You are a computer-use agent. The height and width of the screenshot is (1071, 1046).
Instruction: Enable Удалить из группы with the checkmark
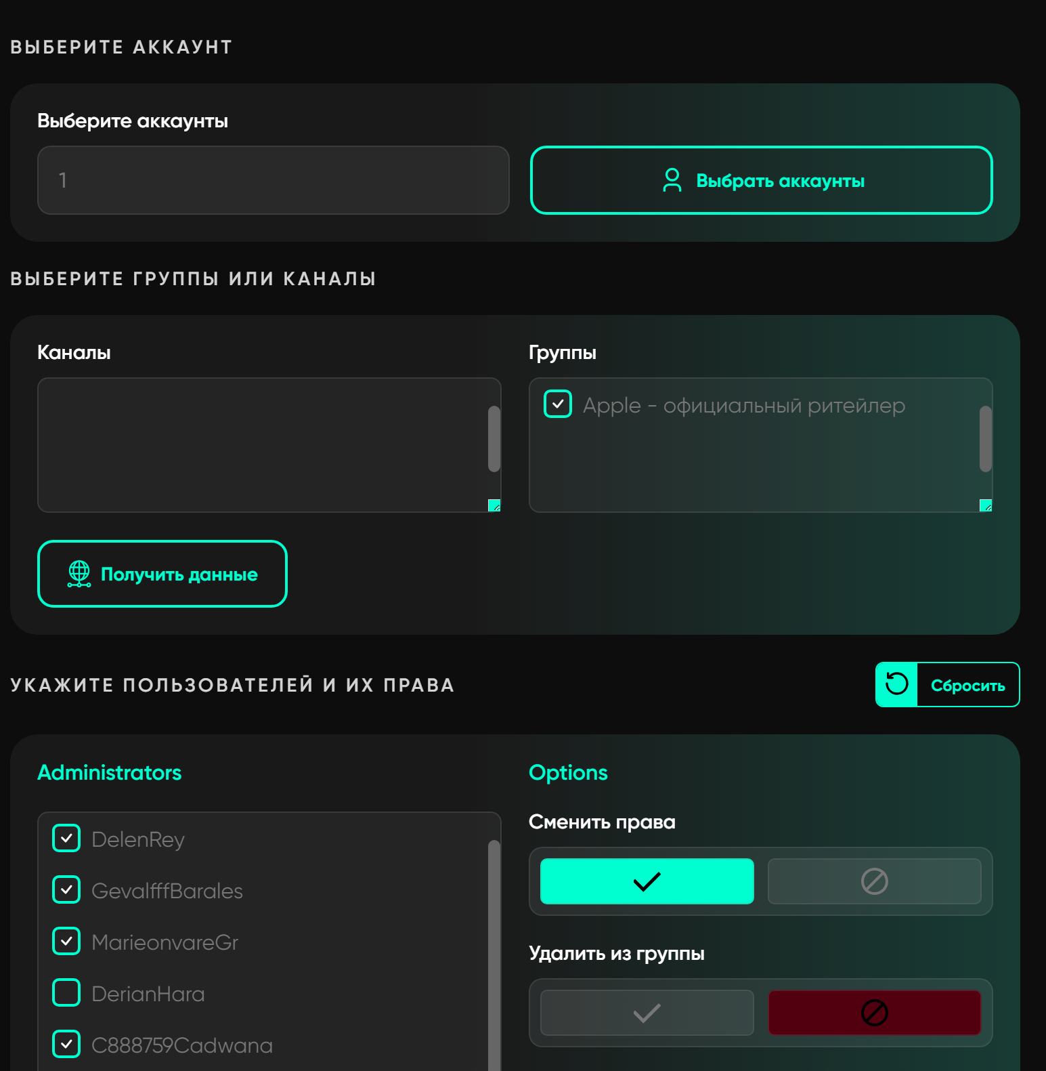click(x=647, y=1013)
